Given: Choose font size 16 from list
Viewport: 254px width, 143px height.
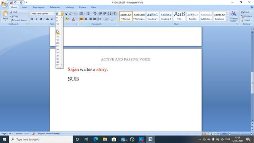Looking at the screenshot, I should 58,37.
